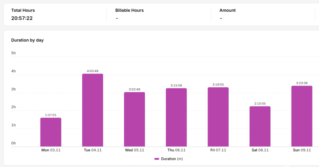Viewport: 319px width, 167px height.
Task: Click the 5h y-axis label
Action: (13, 53)
